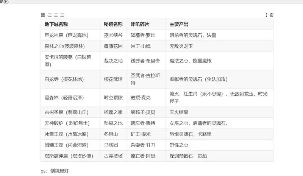This screenshot has height=176, width=303.
Task: Click the 古竞技场 cell
Action: point(113,156)
